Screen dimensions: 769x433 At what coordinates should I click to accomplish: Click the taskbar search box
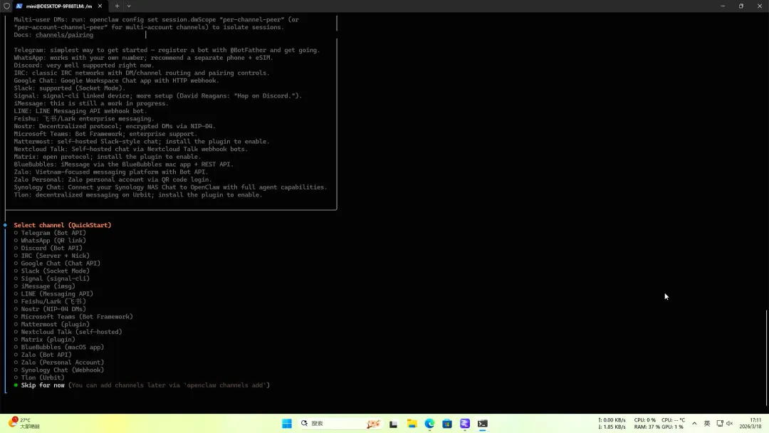340,424
